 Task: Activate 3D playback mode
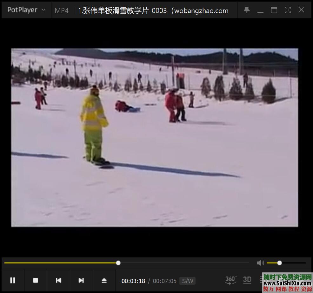click(x=247, y=280)
